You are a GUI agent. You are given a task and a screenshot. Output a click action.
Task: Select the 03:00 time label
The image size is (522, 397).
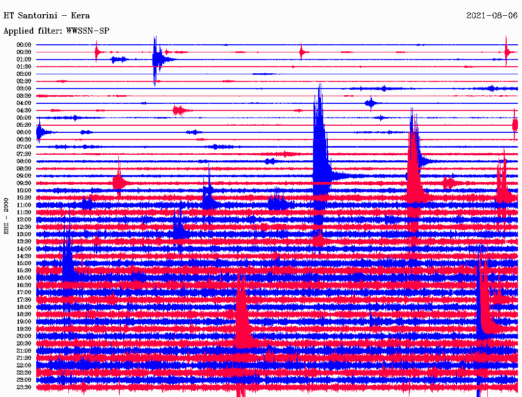point(24,89)
